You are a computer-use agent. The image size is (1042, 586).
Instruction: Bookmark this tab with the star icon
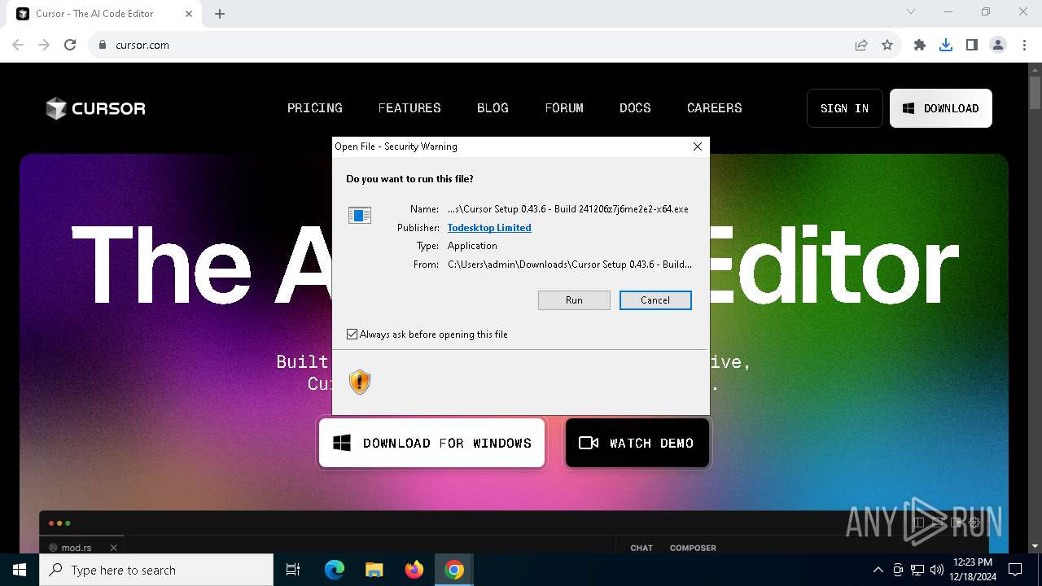887,46
